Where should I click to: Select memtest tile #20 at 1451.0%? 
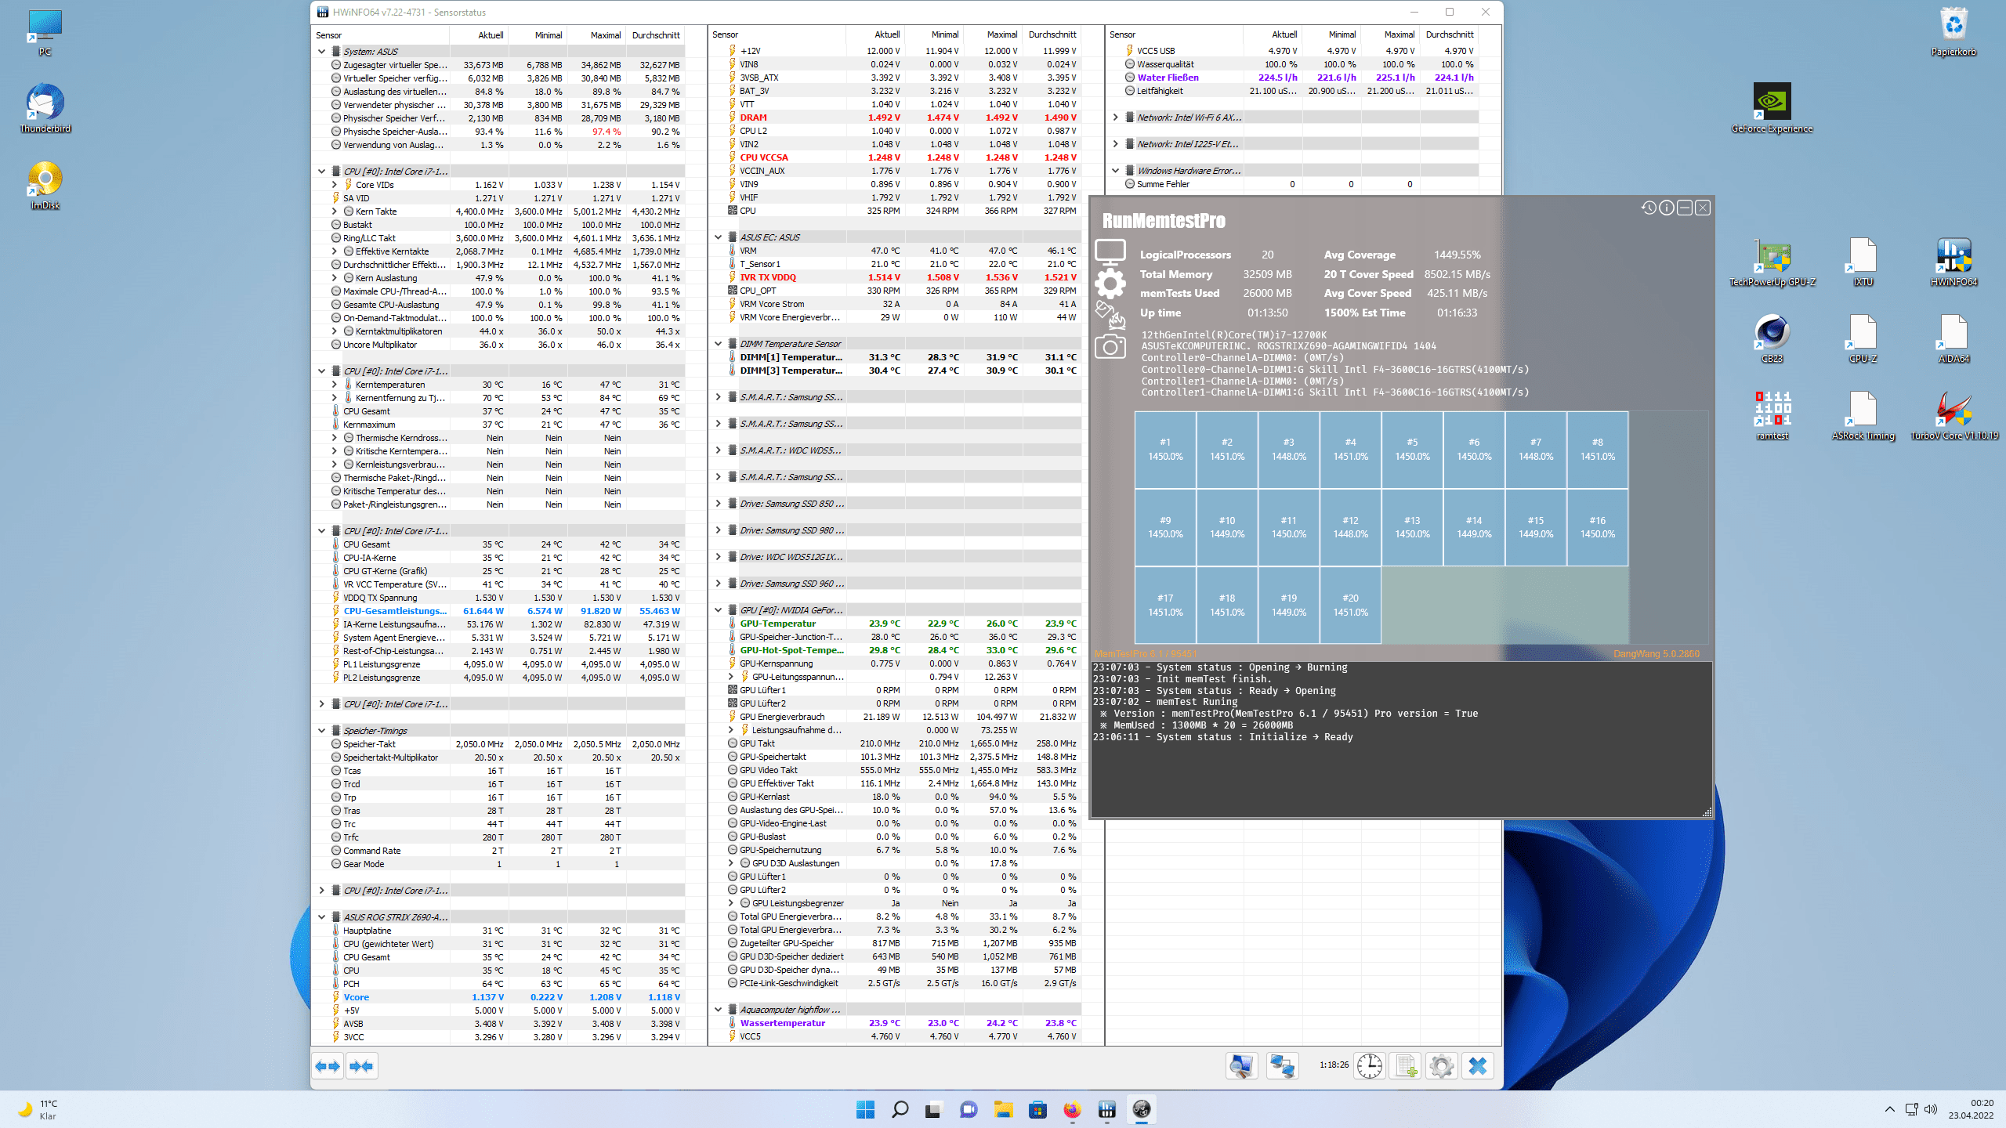coord(1350,606)
